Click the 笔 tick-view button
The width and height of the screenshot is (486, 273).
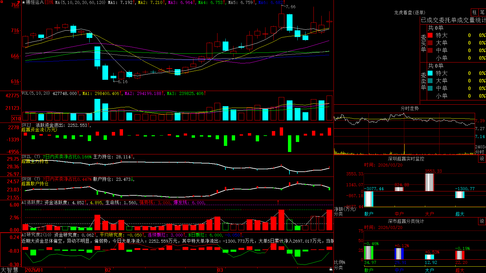pos(482,12)
